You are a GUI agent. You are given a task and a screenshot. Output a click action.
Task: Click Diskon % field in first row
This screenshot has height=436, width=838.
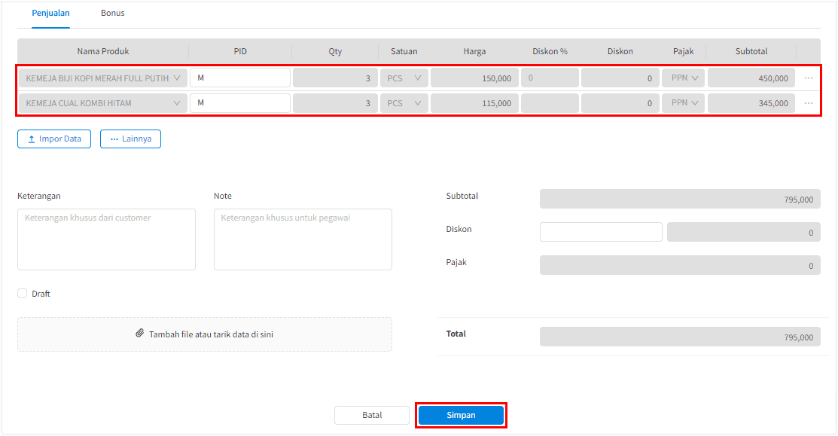pos(550,78)
